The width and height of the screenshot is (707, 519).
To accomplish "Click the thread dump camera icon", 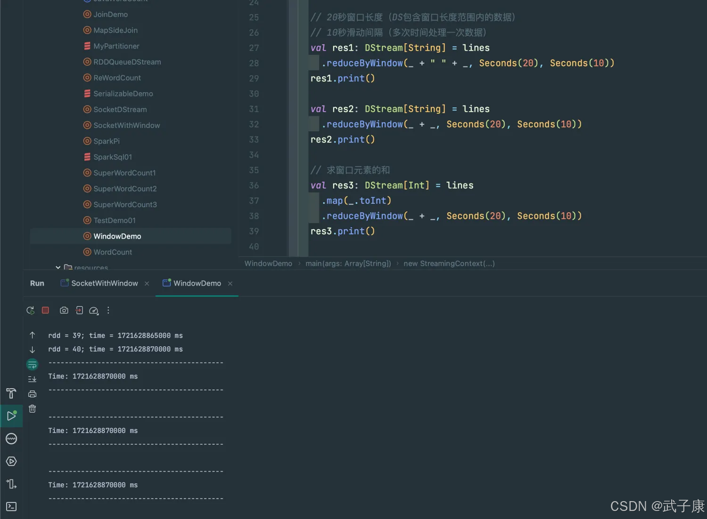I will pyautogui.click(x=64, y=311).
